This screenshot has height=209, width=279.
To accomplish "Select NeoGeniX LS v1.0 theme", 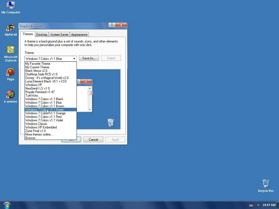I will pyautogui.click(x=50, y=88).
